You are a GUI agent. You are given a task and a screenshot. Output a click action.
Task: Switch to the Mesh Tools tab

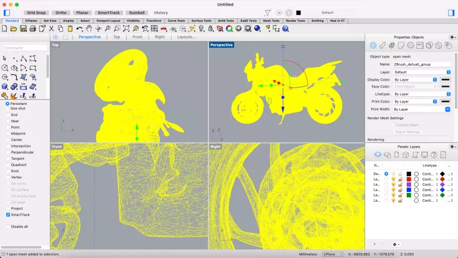click(x=271, y=21)
